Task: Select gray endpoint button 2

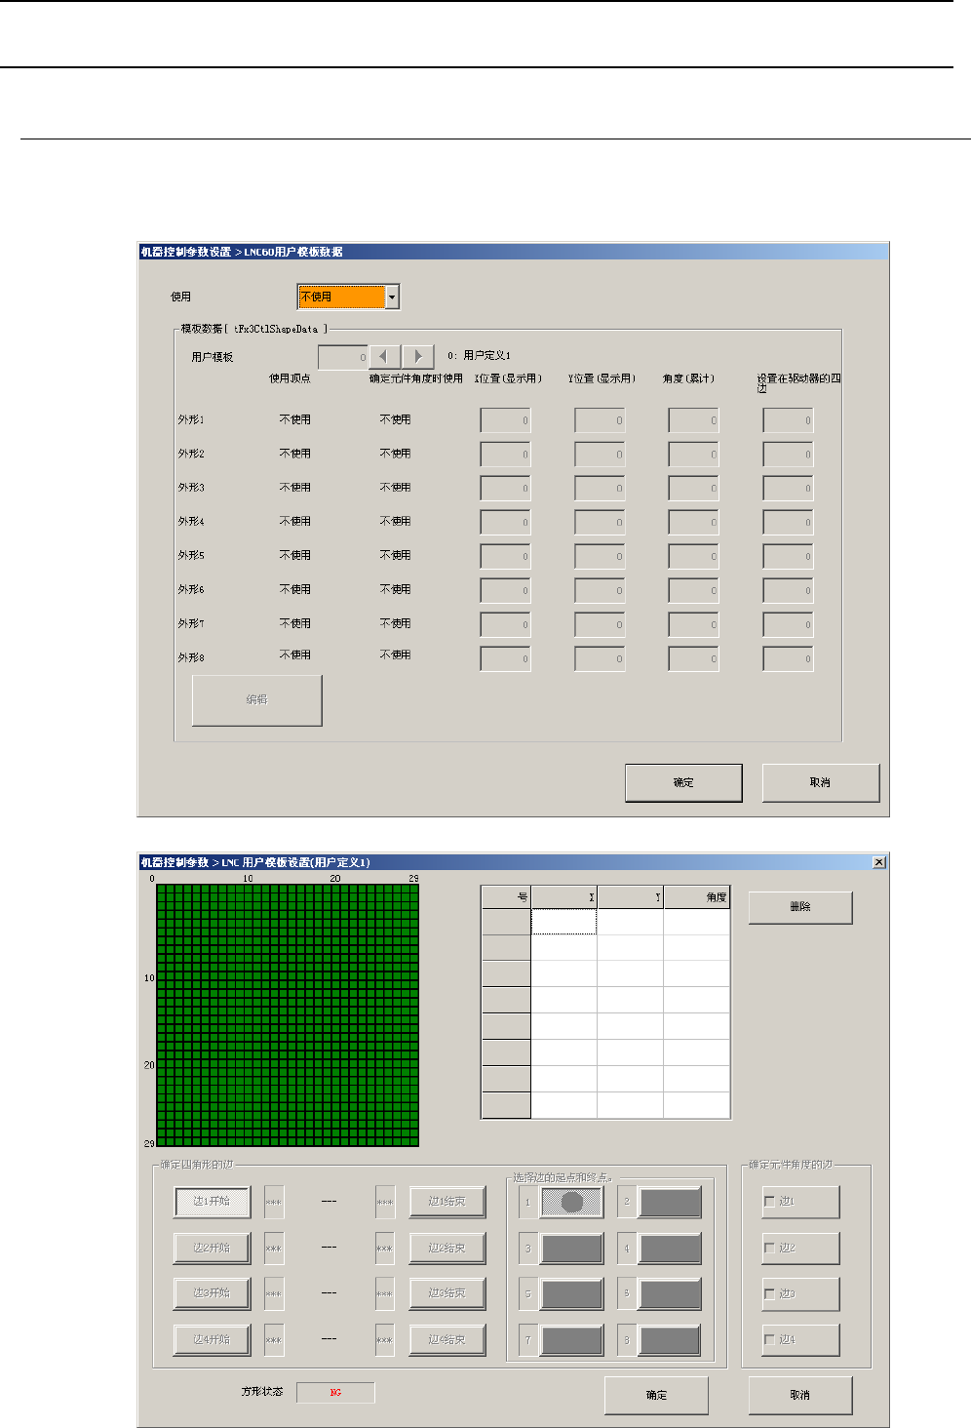Action: [670, 1202]
